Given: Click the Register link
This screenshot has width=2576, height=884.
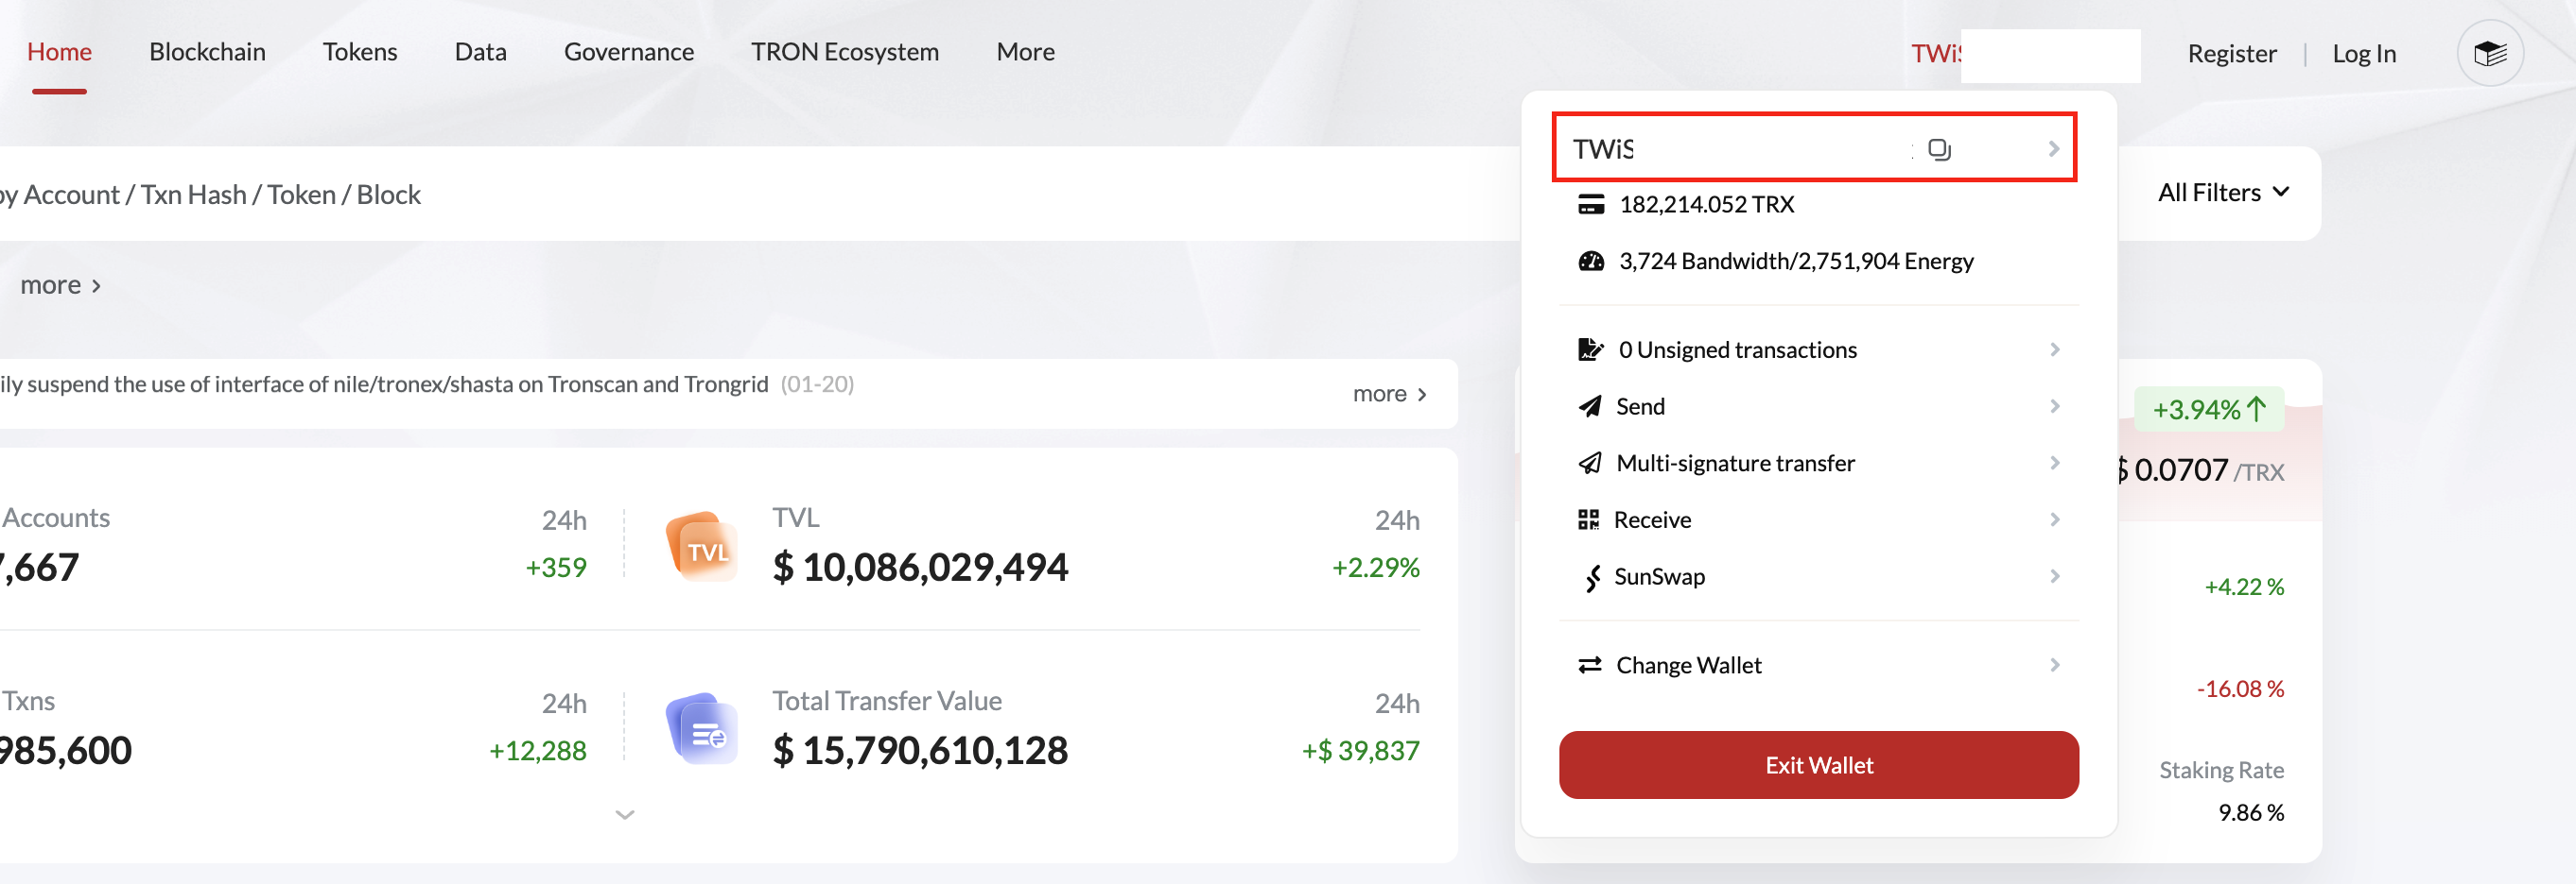Looking at the screenshot, I should [2232, 54].
